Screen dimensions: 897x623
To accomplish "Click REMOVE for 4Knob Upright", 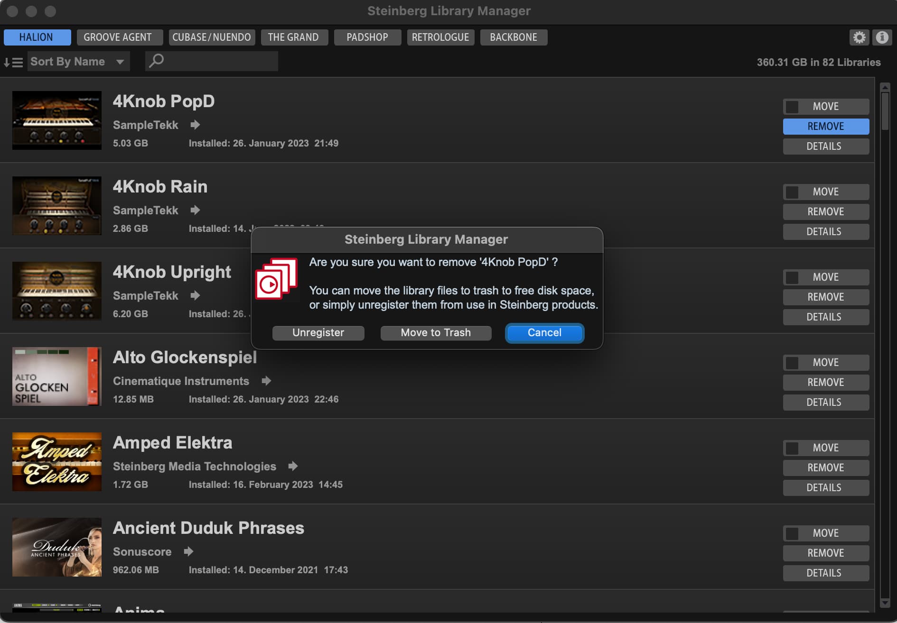I will click(826, 297).
